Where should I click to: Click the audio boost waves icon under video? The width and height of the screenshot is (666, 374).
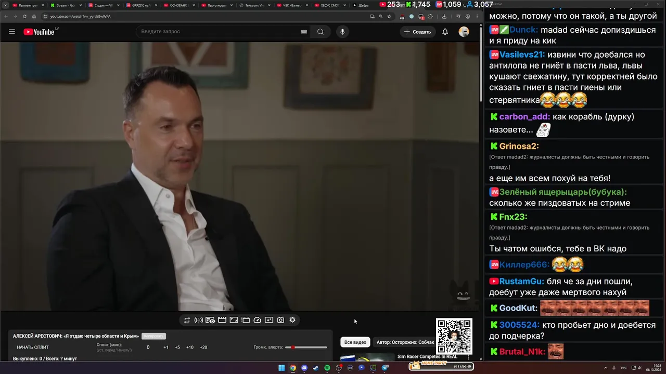198,320
